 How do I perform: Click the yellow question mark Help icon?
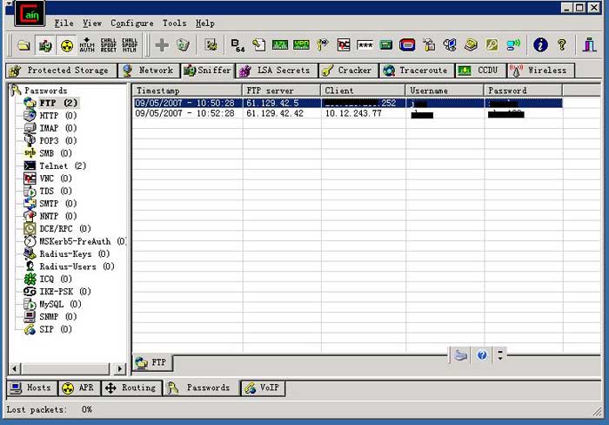(562, 45)
